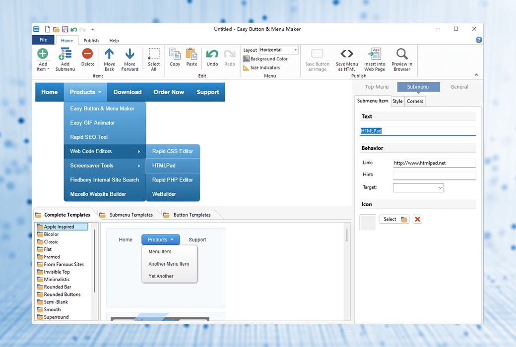Open the application menu icon in the title bar
Viewport: 516px width, 347px height.
click(37, 29)
